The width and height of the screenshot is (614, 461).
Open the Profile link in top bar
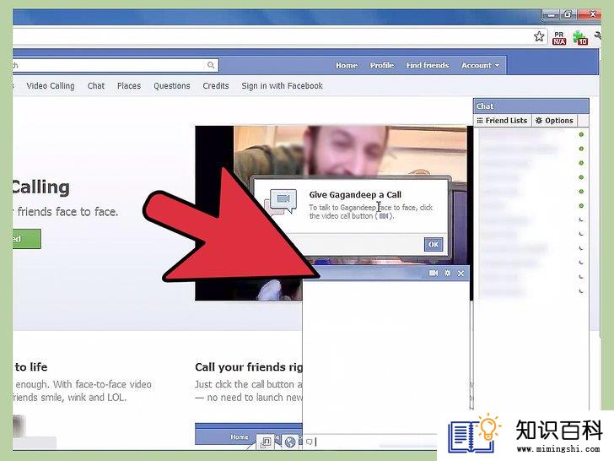(x=382, y=66)
